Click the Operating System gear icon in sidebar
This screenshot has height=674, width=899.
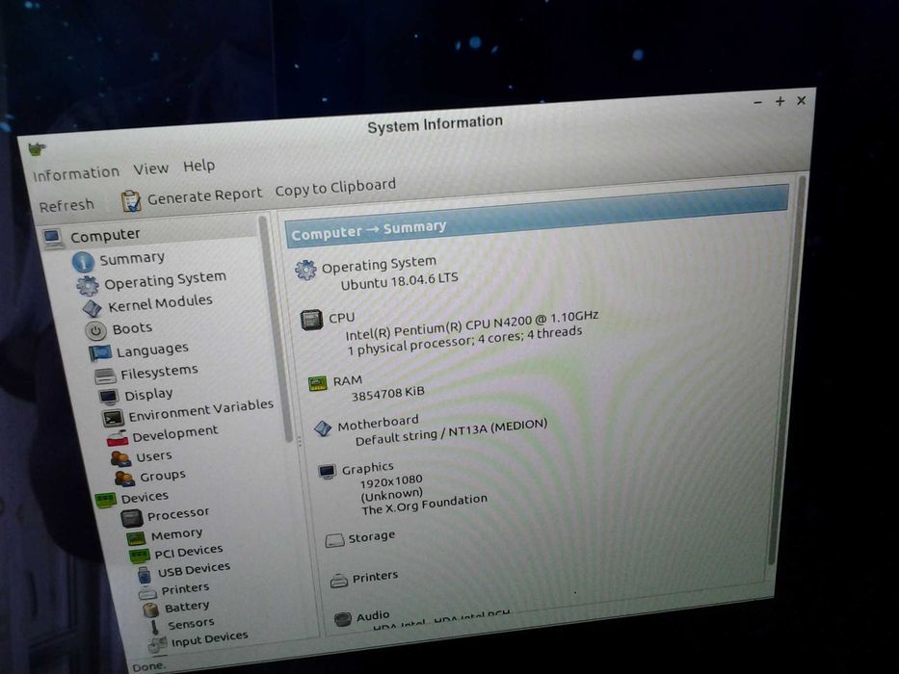[88, 285]
